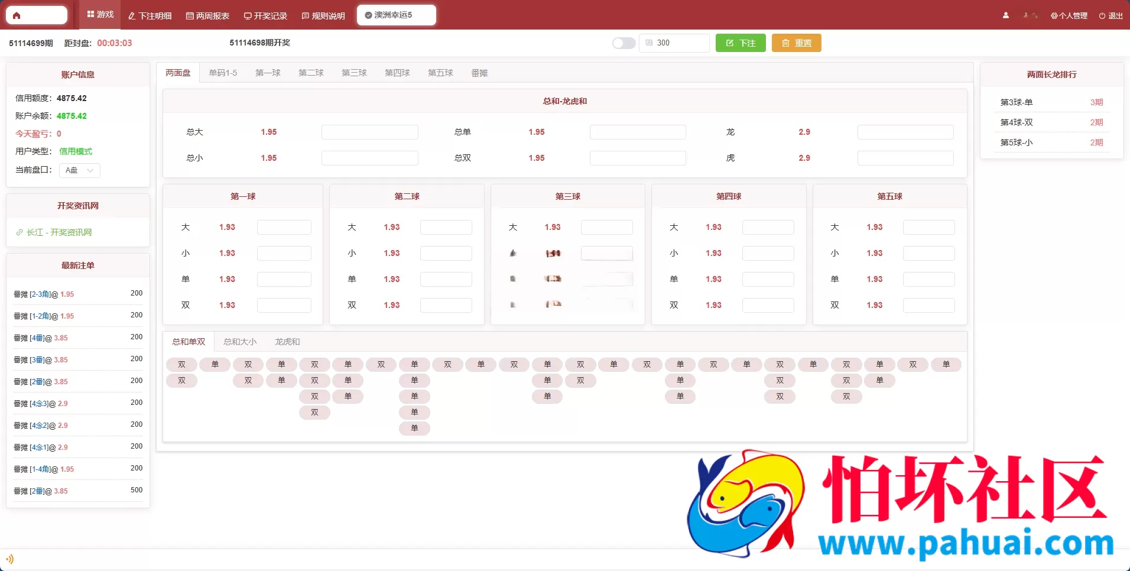Click latest bet 番摊 [3番] row

click(78, 359)
